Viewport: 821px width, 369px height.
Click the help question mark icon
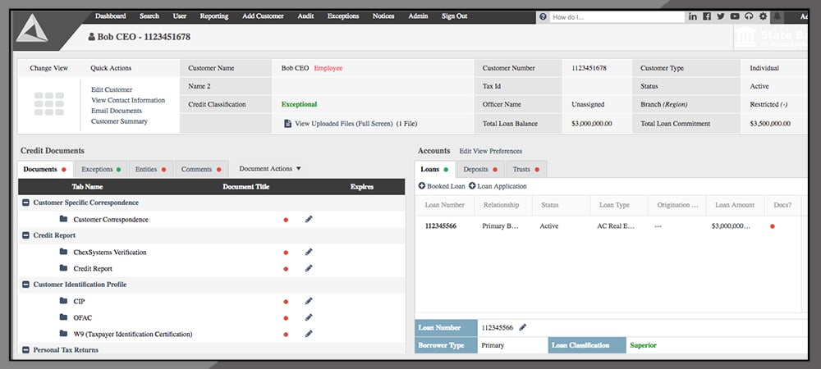[543, 16]
